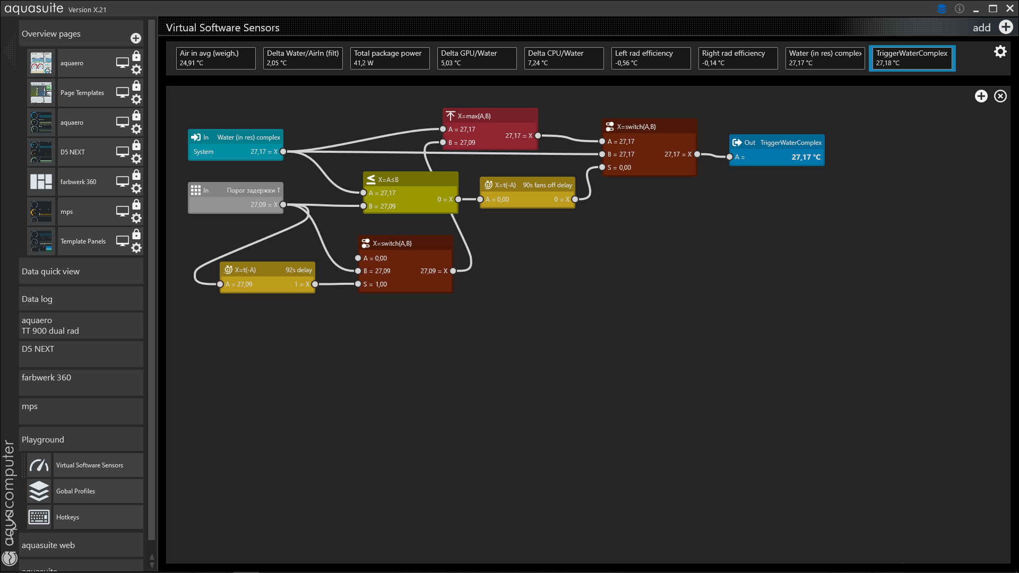Open Virtual Software Sensors in Playground

point(89,465)
